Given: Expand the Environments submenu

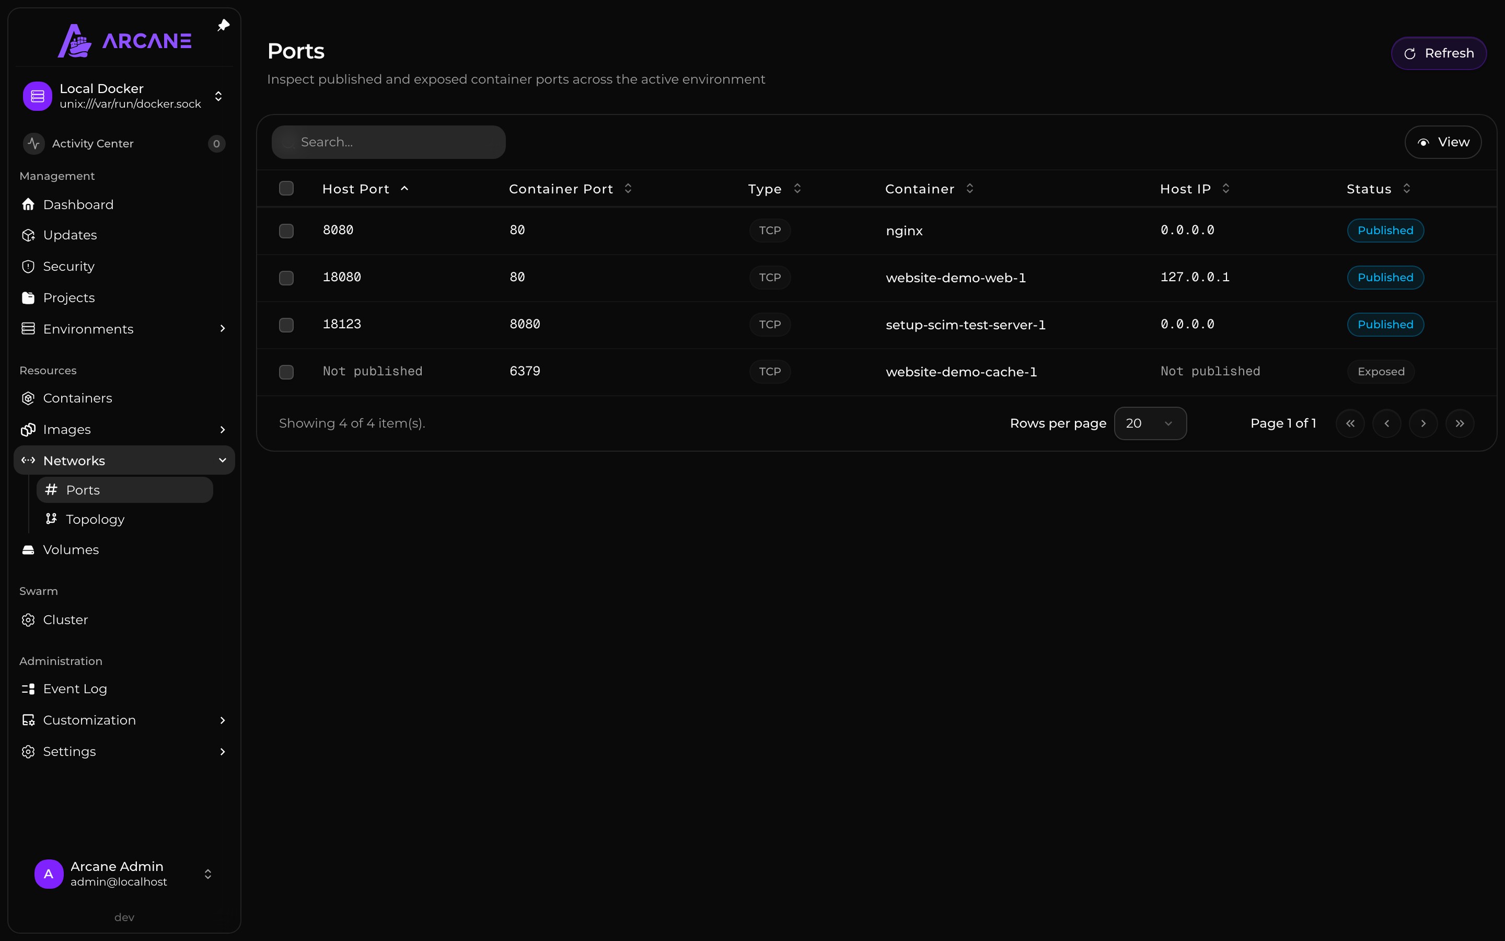Looking at the screenshot, I should pos(222,329).
